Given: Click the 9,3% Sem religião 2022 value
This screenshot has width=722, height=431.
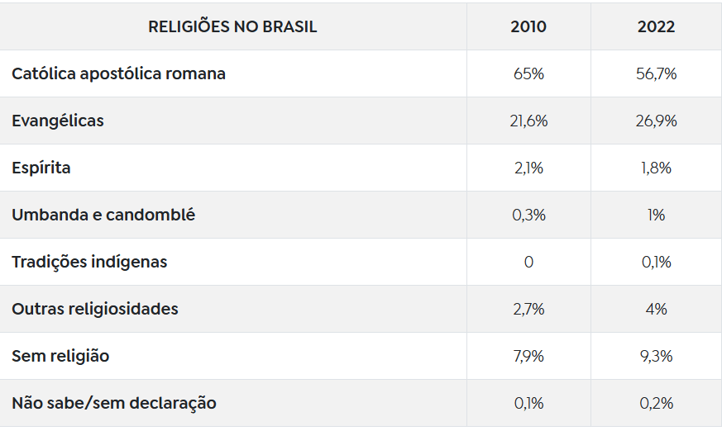Looking at the screenshot, I should 656,356.
